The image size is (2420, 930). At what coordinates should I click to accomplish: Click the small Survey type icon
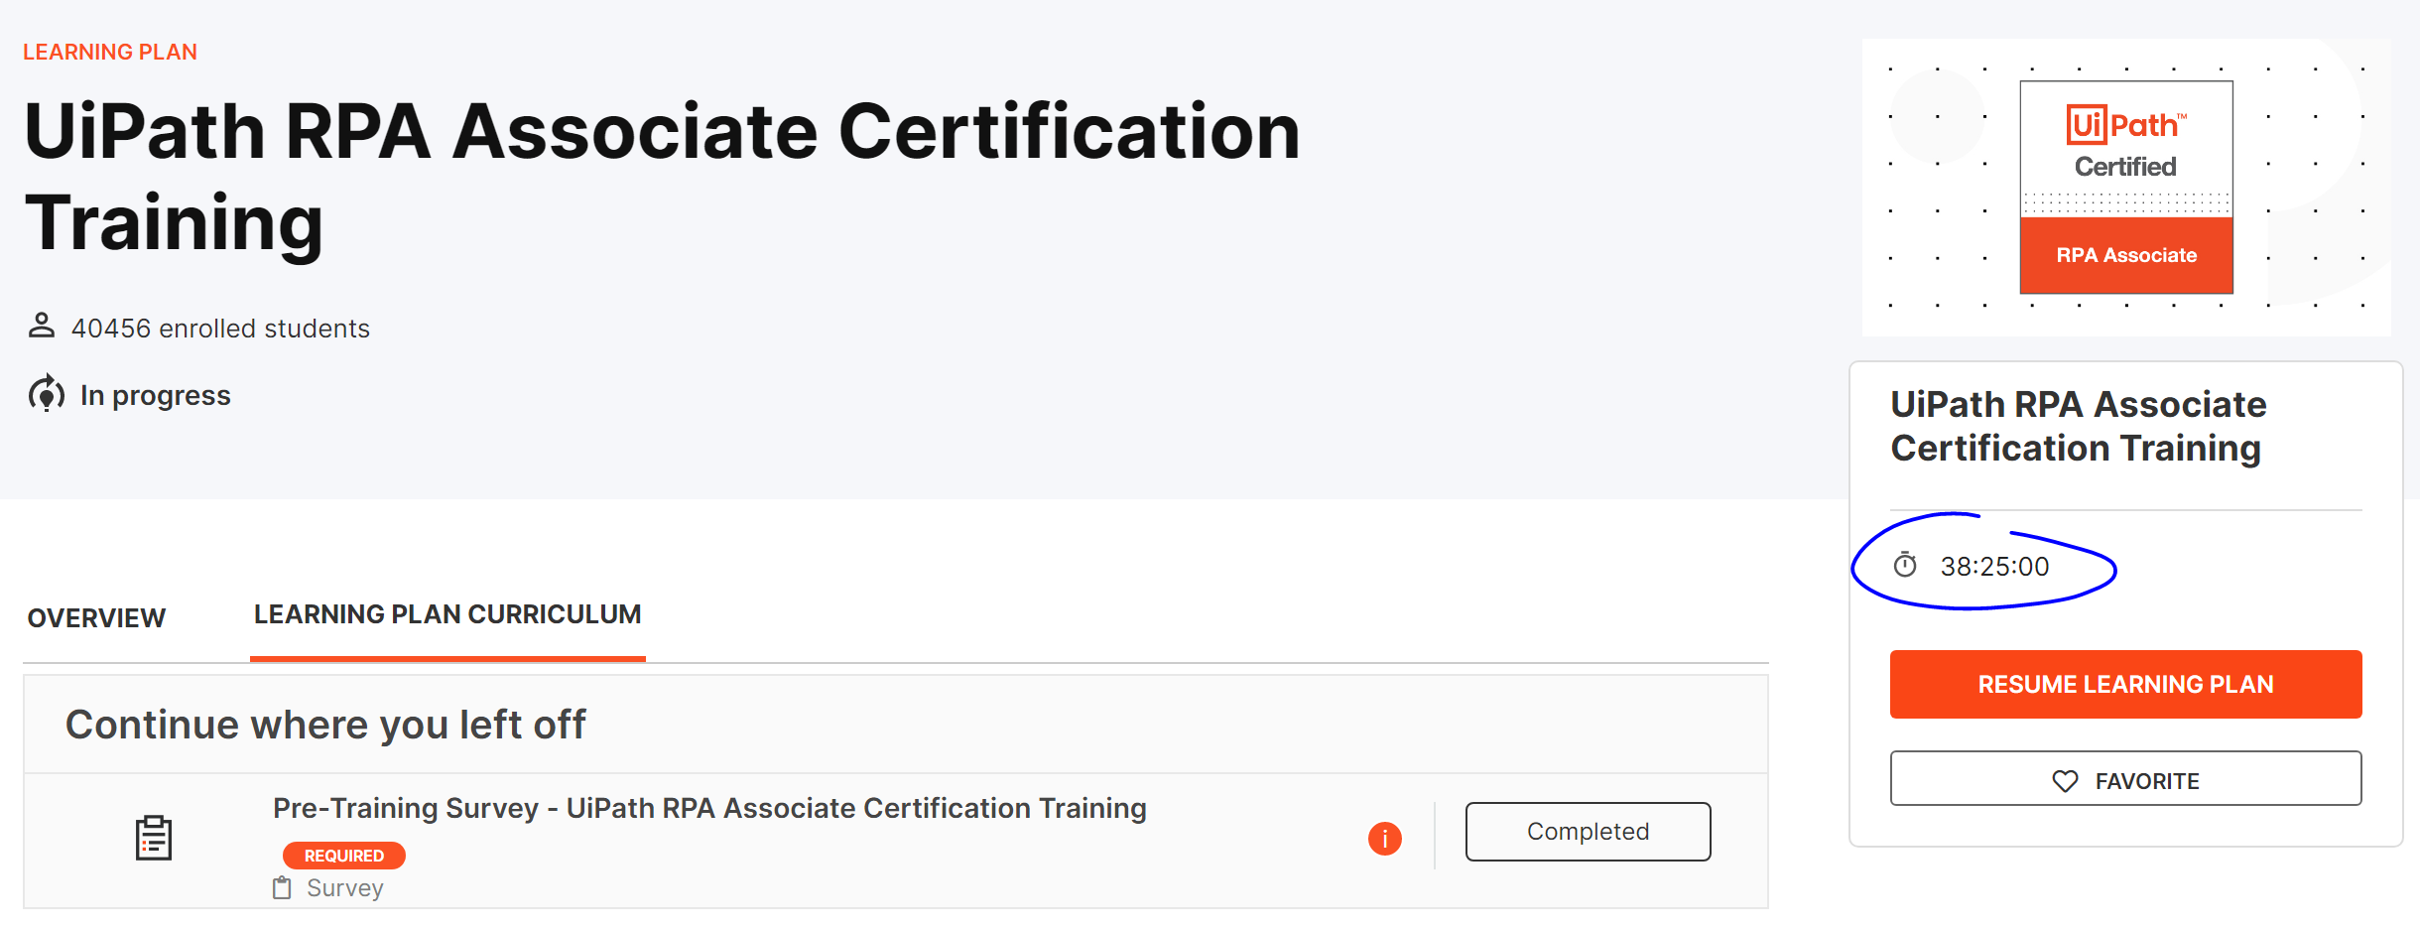point(283,887)
